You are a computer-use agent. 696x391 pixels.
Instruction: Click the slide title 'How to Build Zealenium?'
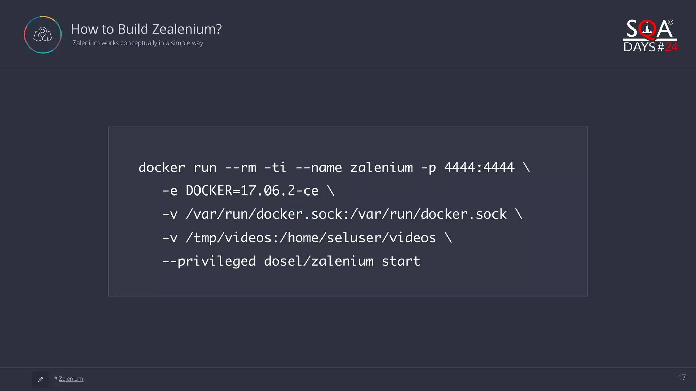[x=146, y=29]
